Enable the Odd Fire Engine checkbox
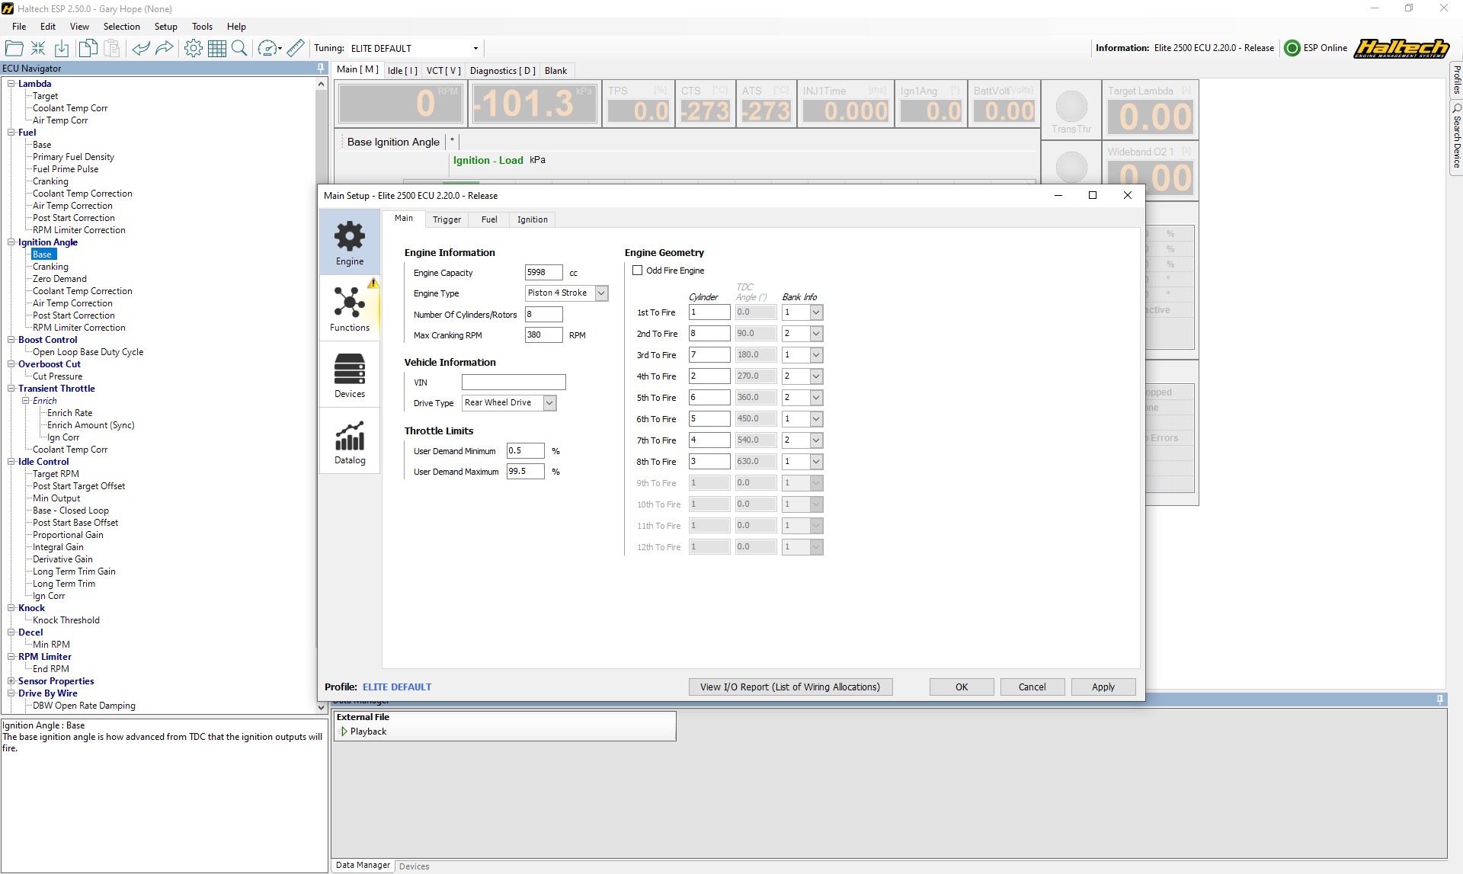 pos(638,271)
